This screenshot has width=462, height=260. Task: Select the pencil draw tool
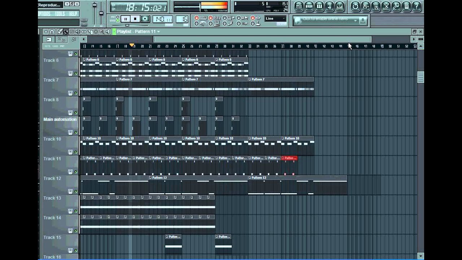(x=60, y=32)
